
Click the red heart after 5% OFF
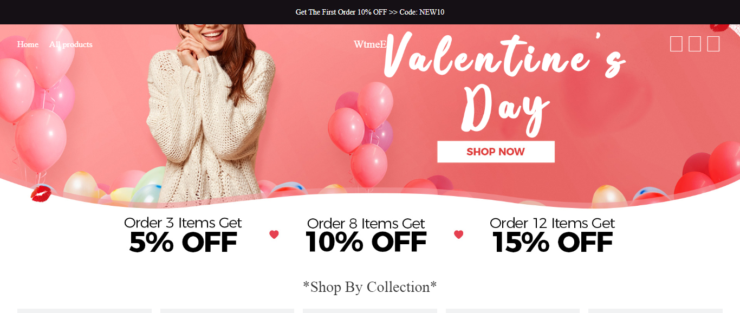click(x=274, y=234)
